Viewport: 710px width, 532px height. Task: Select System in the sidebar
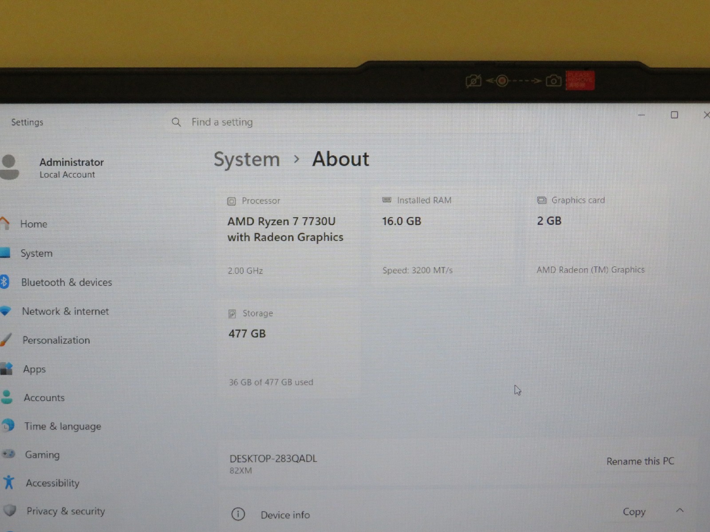point(36,253)
